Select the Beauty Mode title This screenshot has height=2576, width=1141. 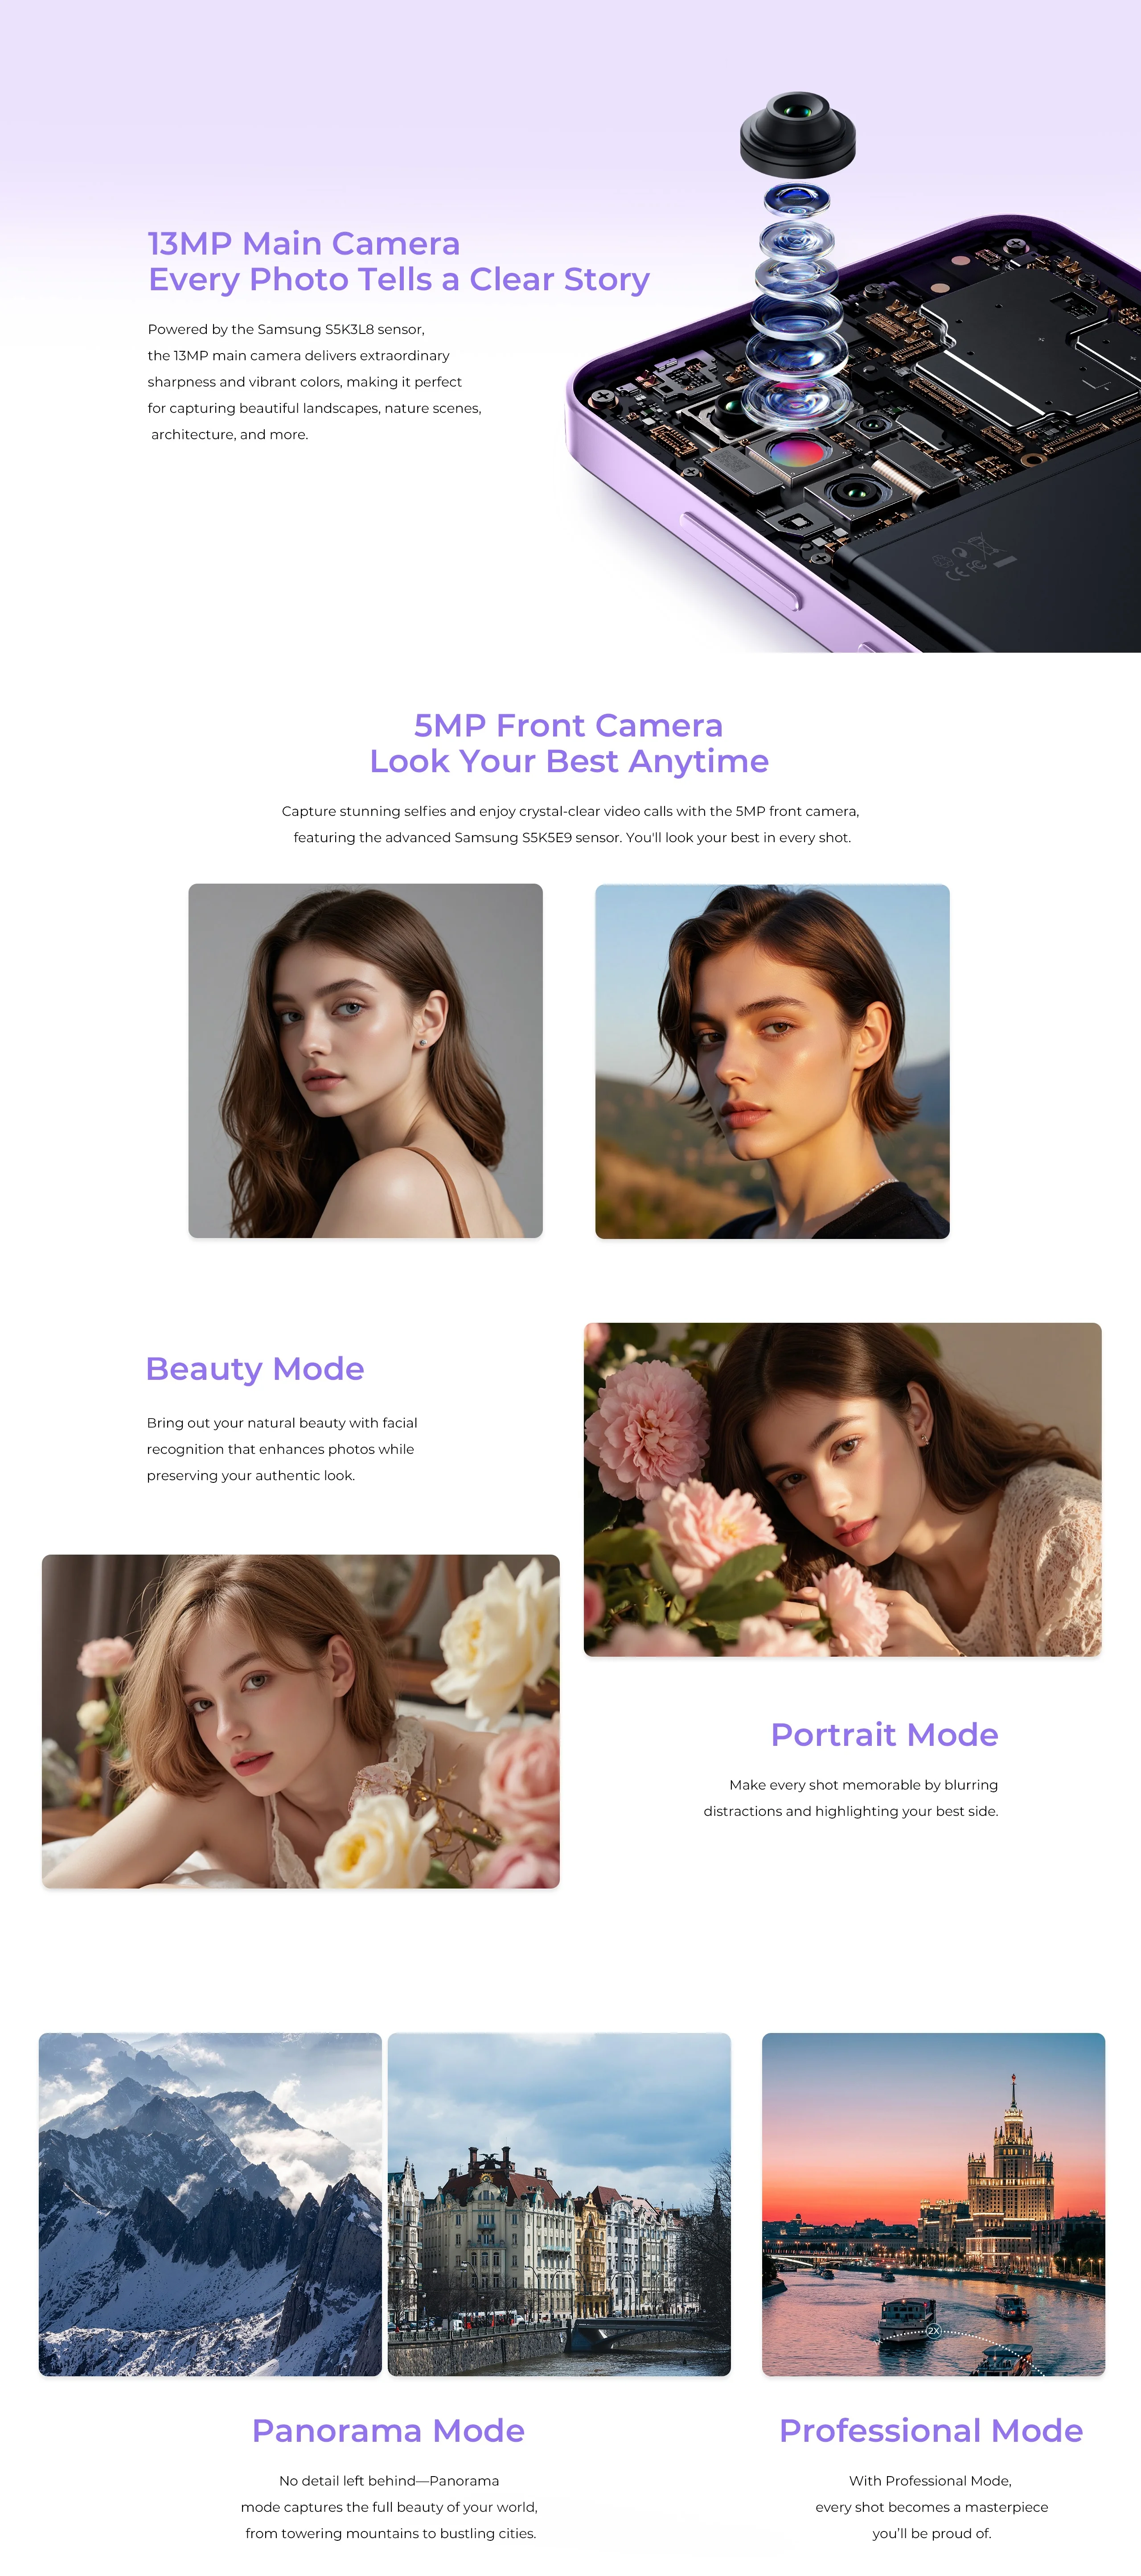255,1368
